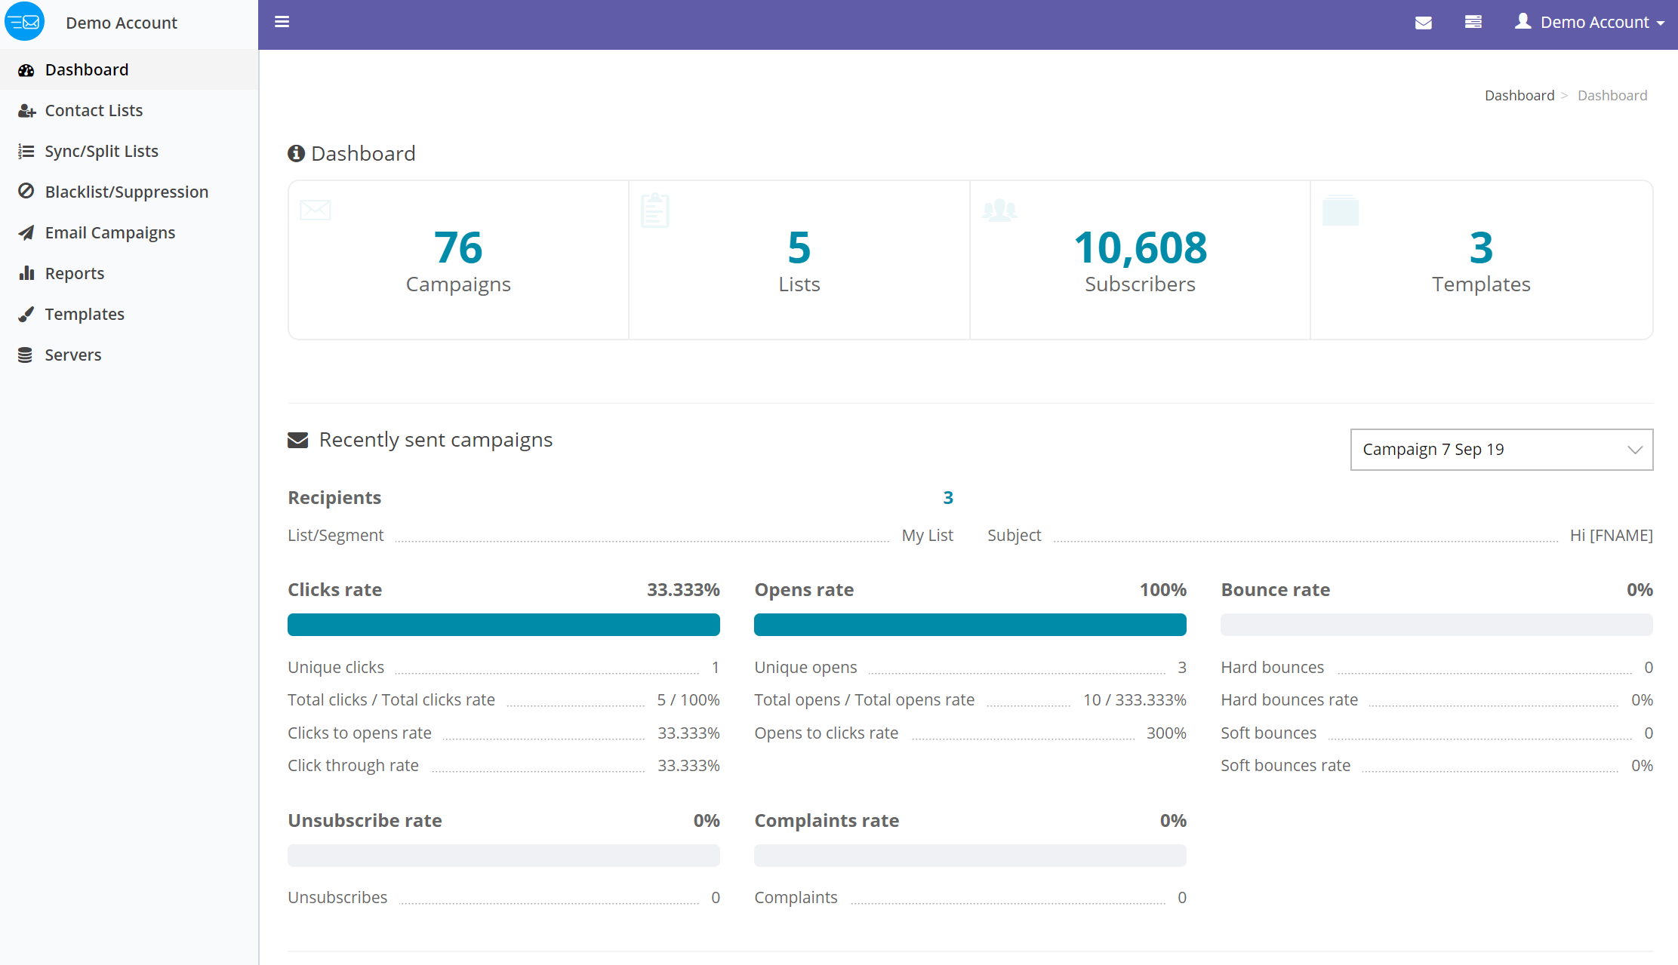Click the folder icon in Templates card
The height and width of the screenshot is (965, 1678).
click(1341, 211)
